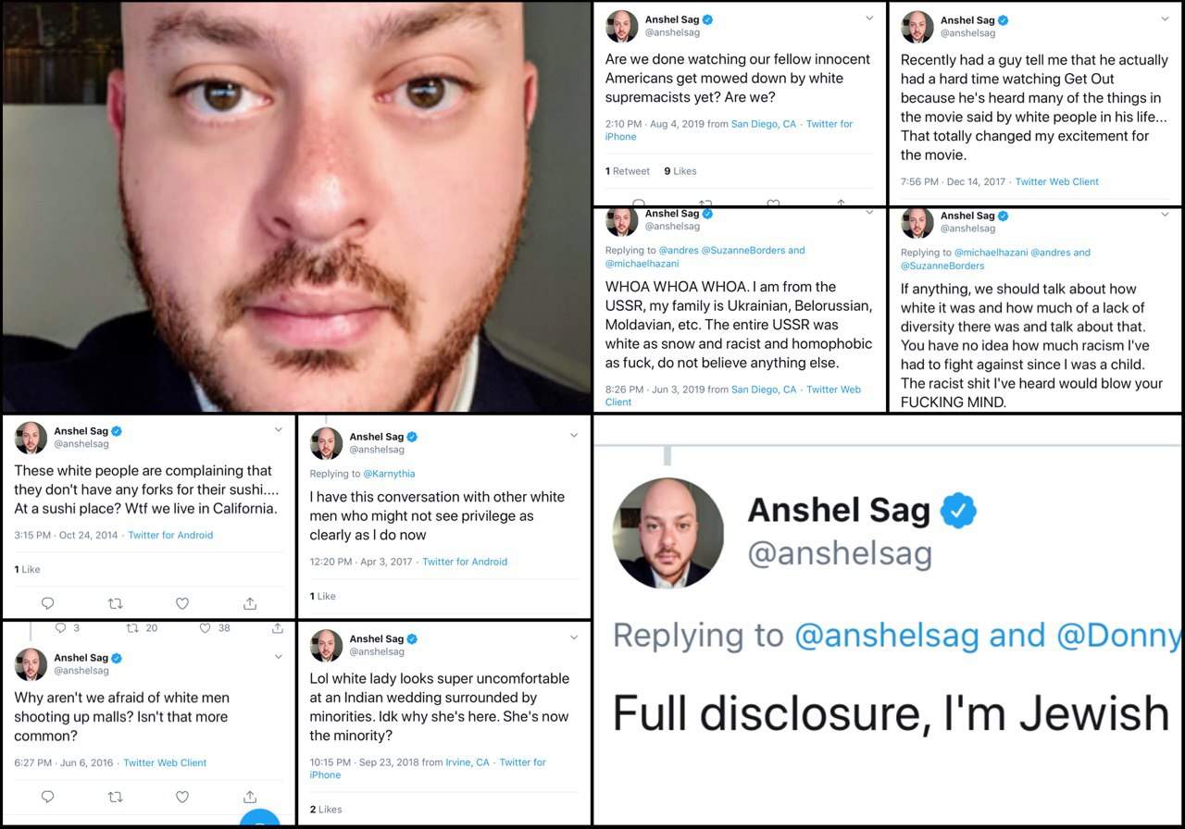Click Twitter Web Client link on Get Out tweet
The width and height of the screenshot is (1185, 829).
click(1057, 181)
